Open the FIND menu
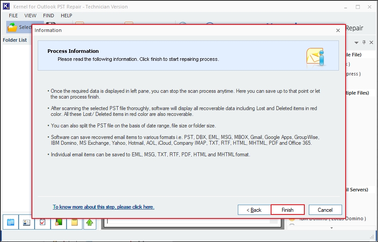Screen dimensions: 378x242 point(48,16)
